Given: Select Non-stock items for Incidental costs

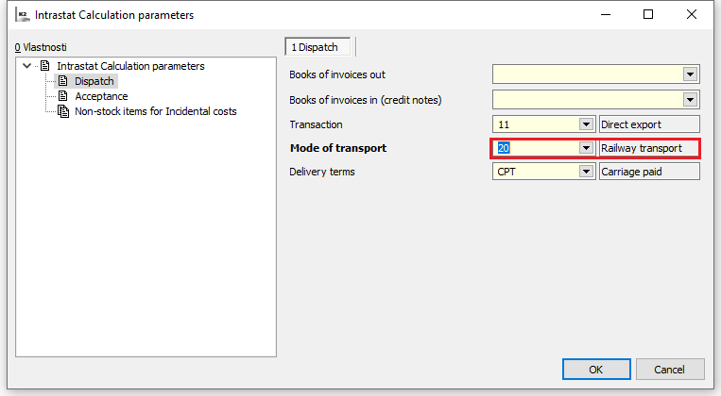Looking at the screenshot, I should click(x=156, y=111).
